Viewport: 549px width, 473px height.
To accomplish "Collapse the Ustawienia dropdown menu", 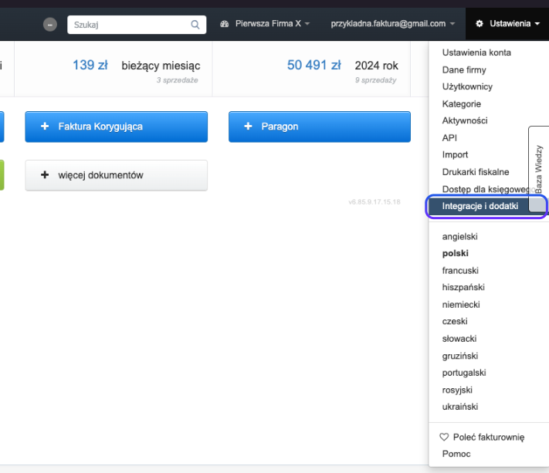I will pos(508,24).
